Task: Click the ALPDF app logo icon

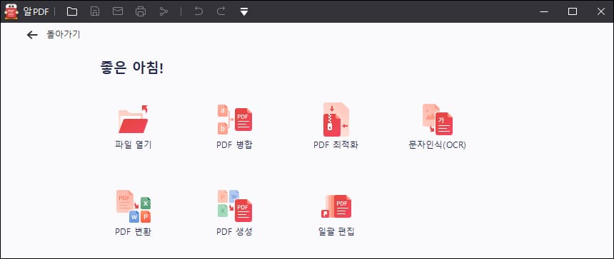Action: (x=11, y=11)
